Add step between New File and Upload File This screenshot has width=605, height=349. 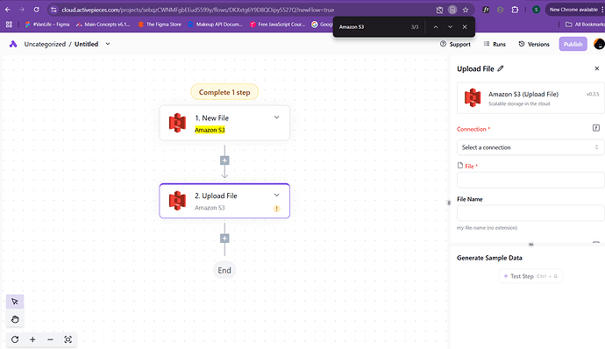[224, 160]
